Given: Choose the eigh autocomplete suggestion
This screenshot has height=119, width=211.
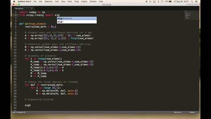Looking at the screenshot, I should pos(77,22).
